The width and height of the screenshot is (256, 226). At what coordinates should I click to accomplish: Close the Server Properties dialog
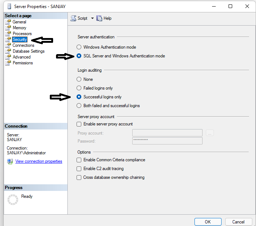click(x=247, y=6)
